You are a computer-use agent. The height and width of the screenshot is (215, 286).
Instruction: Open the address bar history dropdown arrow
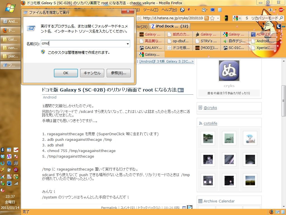218,18
